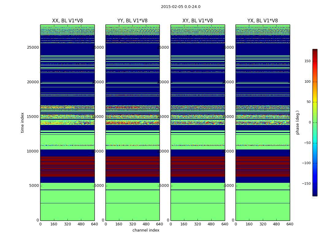Click the 'channel index' x-axis label

[146, 230]
